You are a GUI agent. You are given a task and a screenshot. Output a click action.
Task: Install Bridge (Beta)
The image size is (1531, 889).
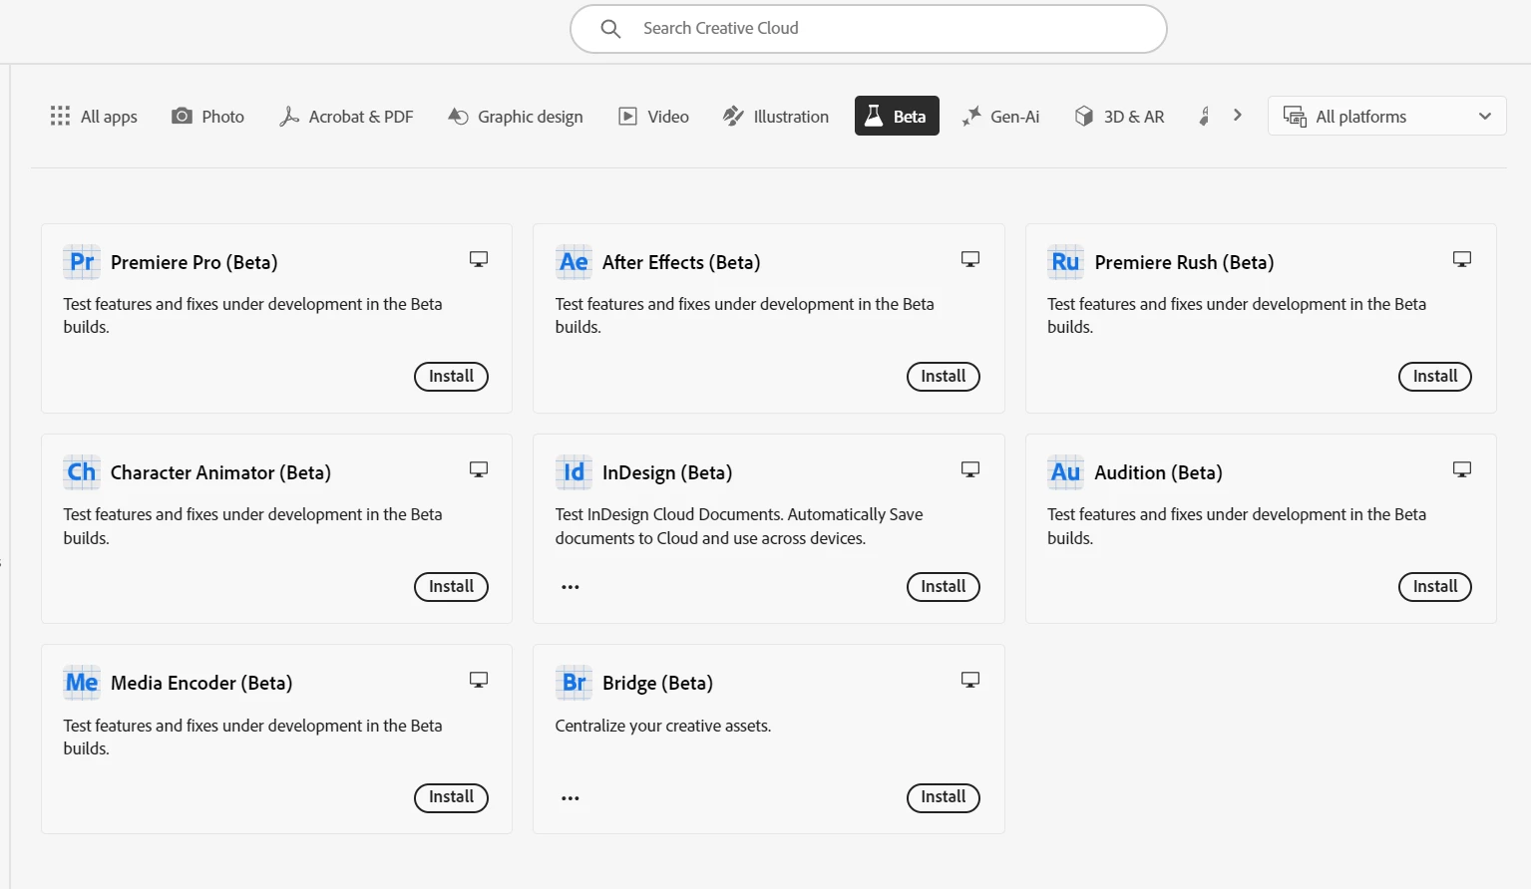point(944,797)
